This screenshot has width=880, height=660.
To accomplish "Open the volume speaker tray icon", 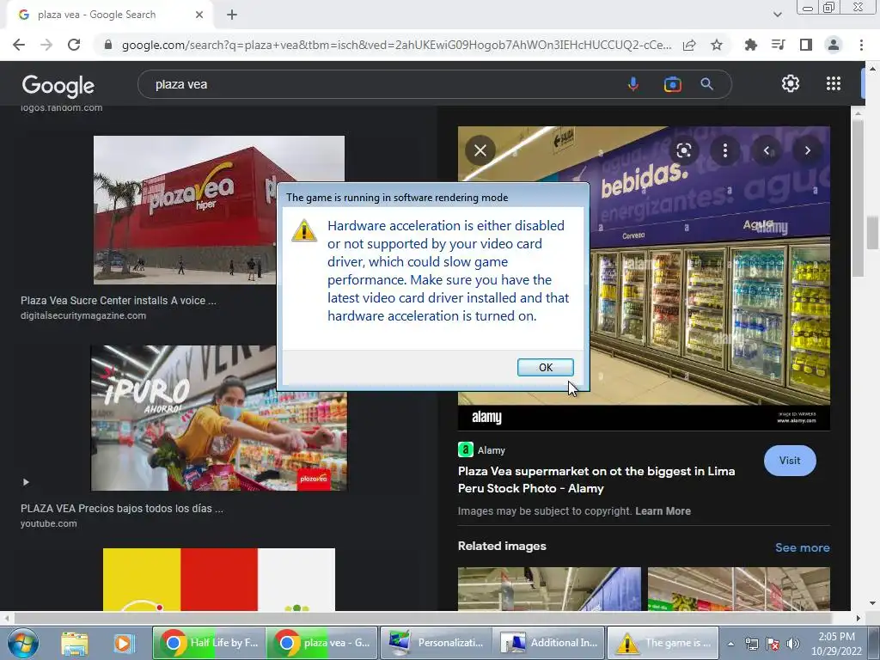I will 792,644.
